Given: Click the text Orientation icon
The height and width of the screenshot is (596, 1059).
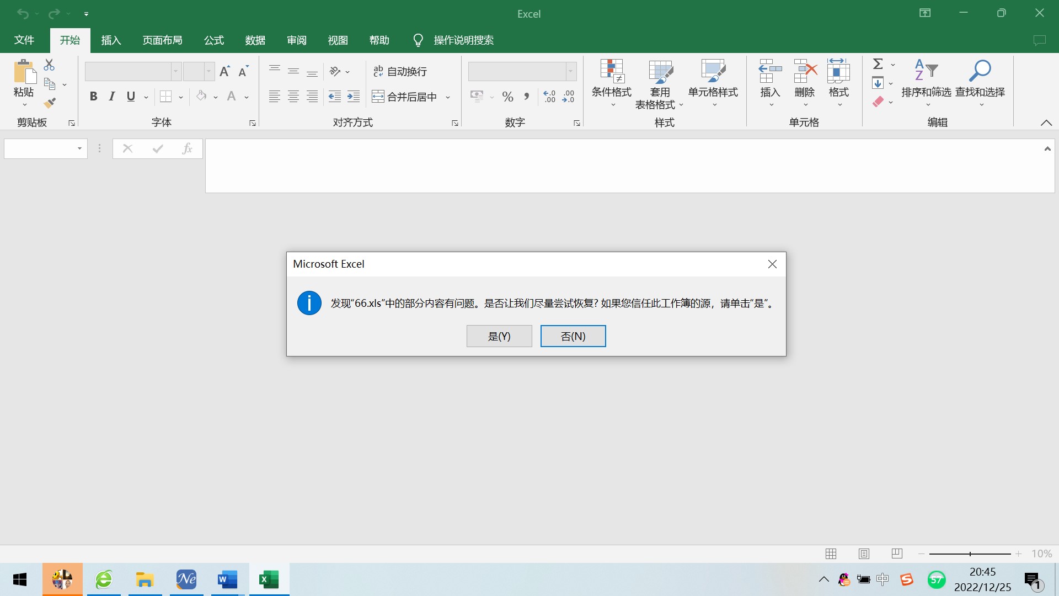Looking at the screenshot, I should (x=335, y=71).
